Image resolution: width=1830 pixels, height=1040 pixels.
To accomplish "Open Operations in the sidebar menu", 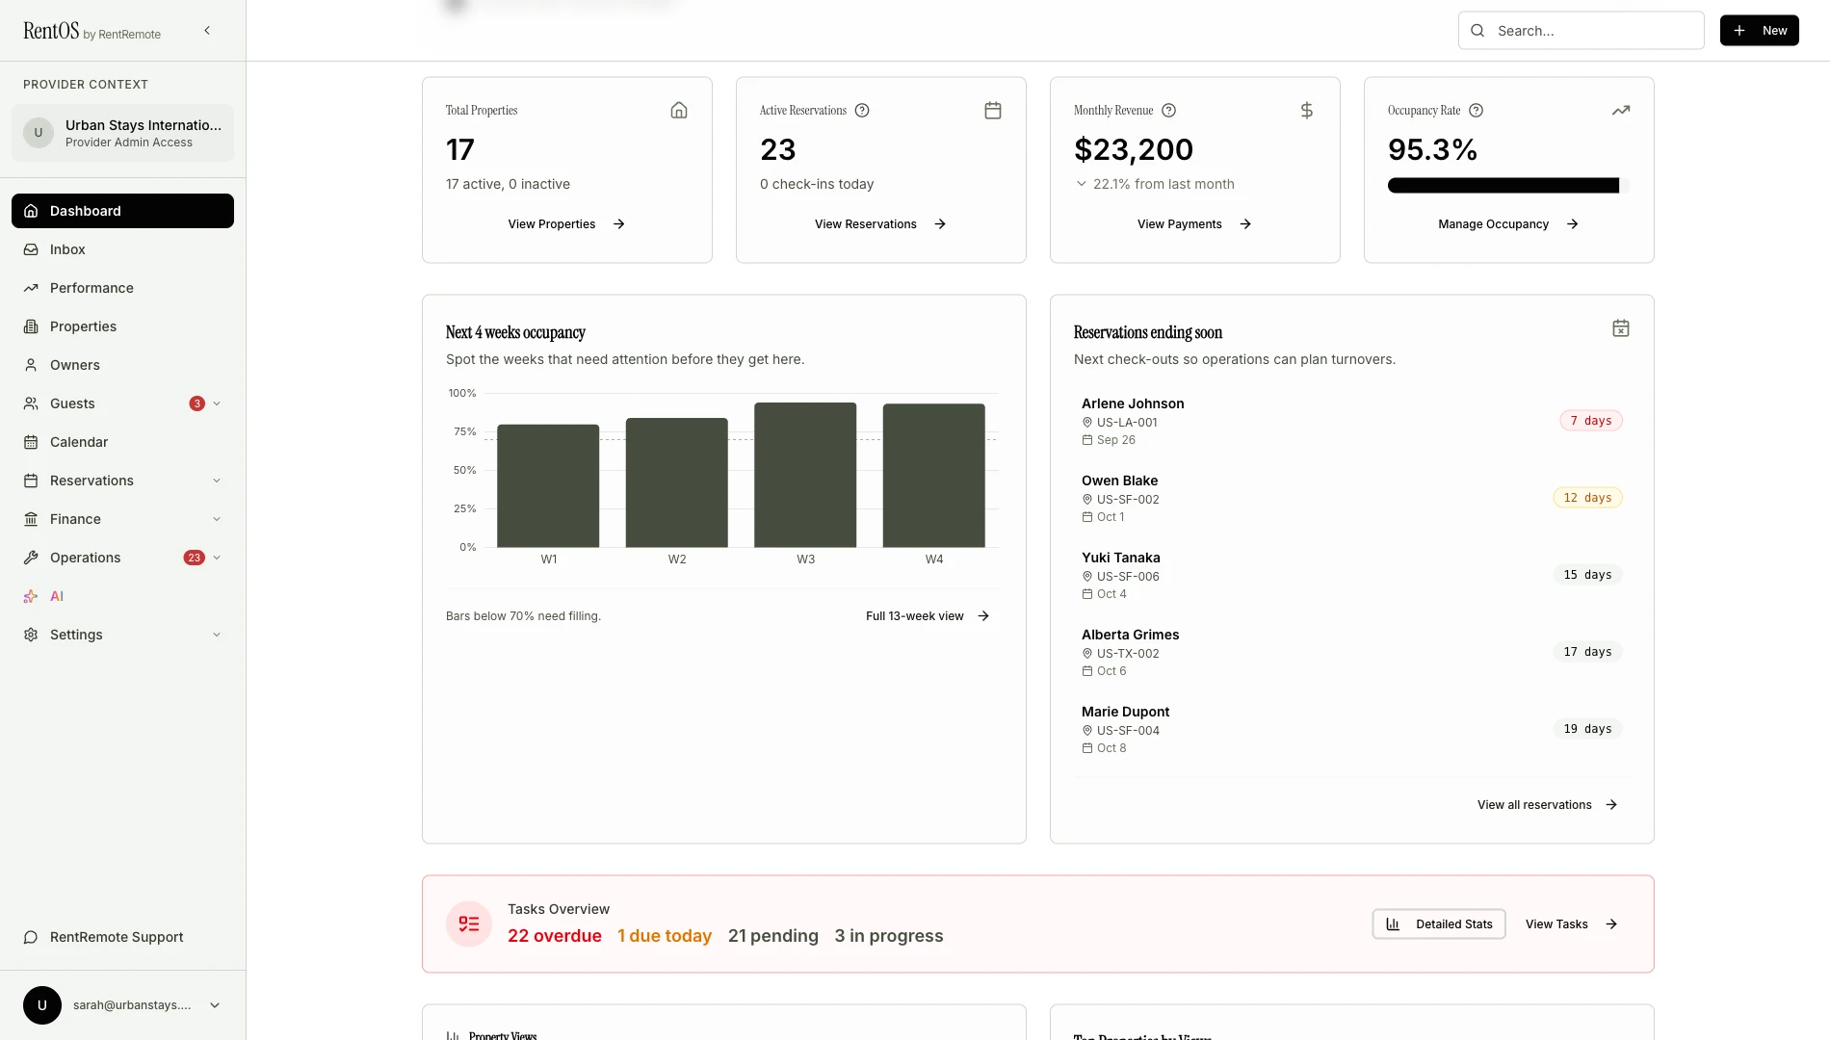I will tap(122, 558).
